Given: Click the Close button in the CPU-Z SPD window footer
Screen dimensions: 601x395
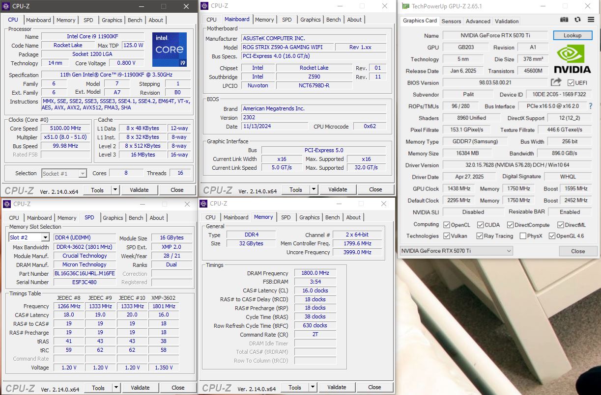Looking at the screenshot, I should point(178,388).
